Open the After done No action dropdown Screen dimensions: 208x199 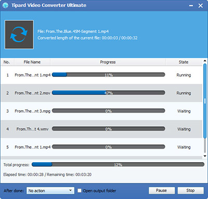point(50,191)
